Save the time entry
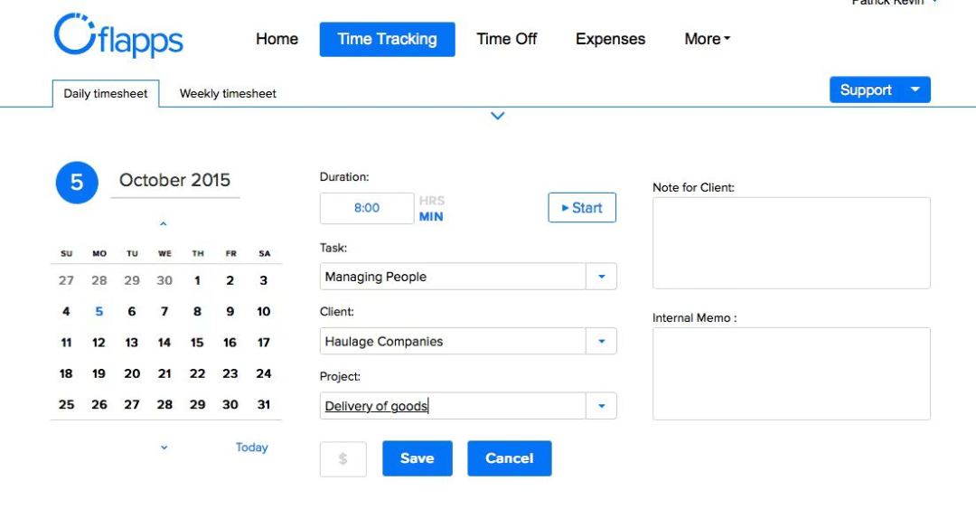Screen dimensions: 976x509 [417, 458]
